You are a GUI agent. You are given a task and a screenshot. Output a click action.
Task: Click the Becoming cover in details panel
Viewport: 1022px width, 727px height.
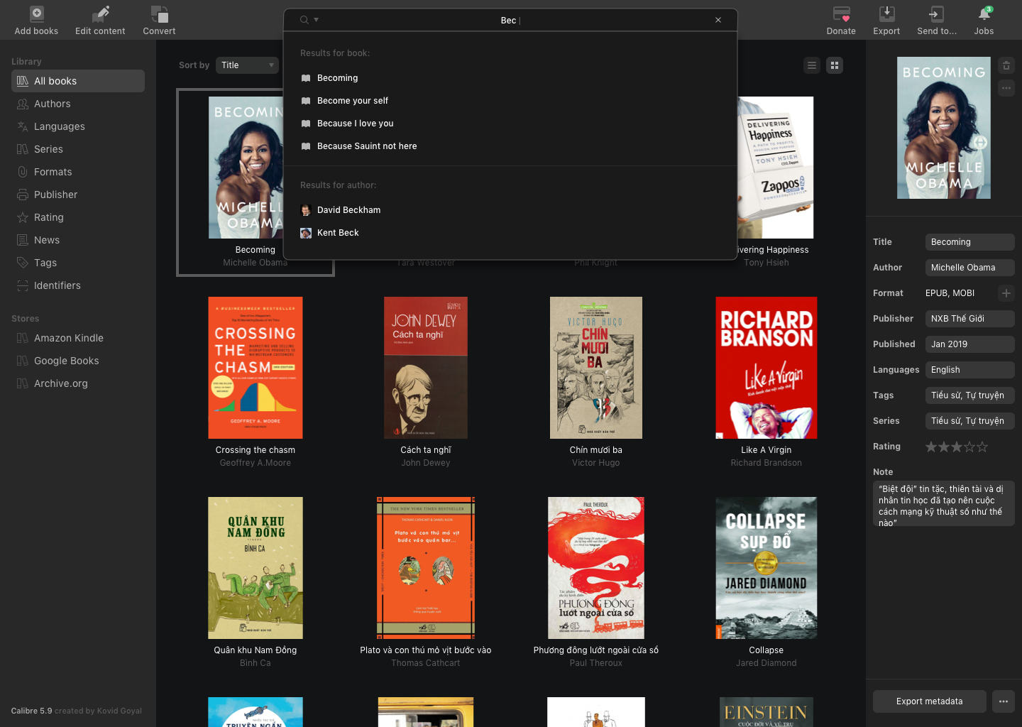[x=944, y=128]
